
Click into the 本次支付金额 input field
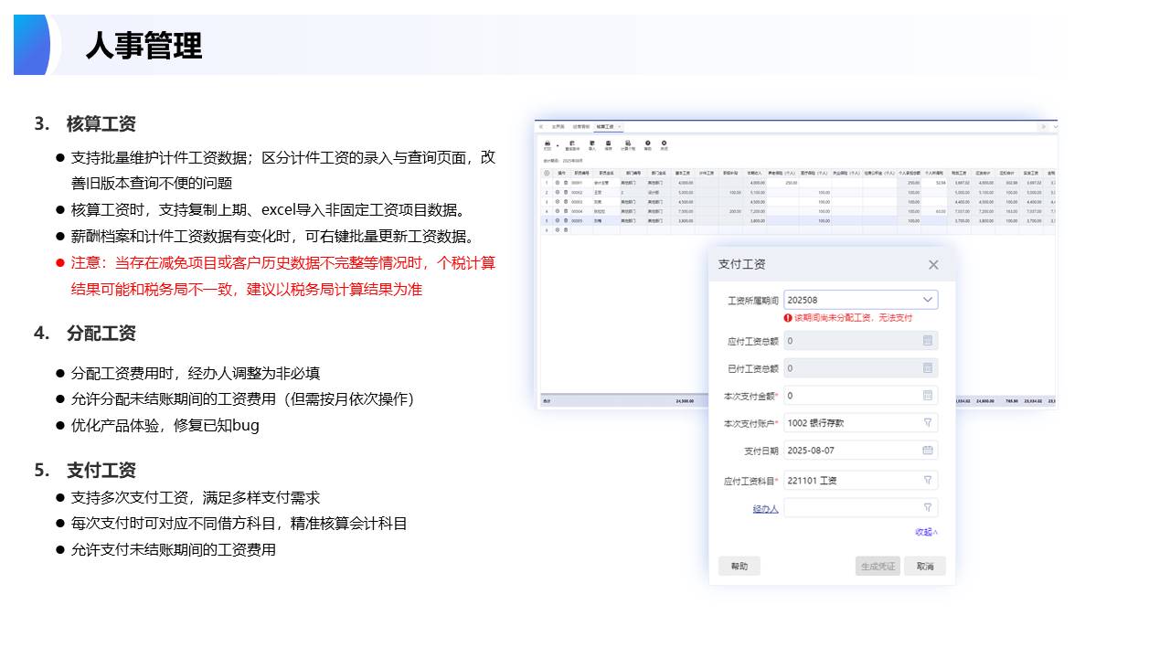pyautogui.click(x=850, y=396)
